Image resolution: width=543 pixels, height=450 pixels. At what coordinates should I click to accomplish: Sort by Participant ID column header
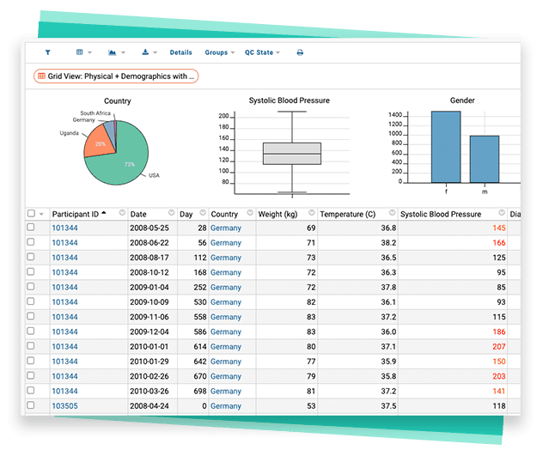[x=76, y=214]
